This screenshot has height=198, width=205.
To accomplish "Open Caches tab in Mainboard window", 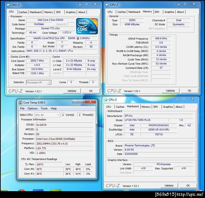I will click(120, 107).
